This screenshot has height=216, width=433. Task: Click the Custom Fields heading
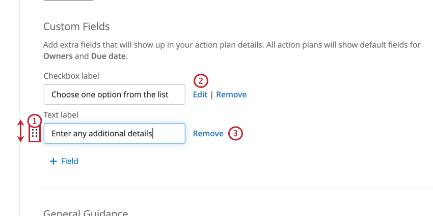click(x=76, y=26)
